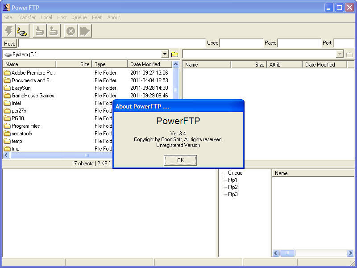Click the Intel folder icon
Screen dimensions: 357x268
tap(7, 103)
